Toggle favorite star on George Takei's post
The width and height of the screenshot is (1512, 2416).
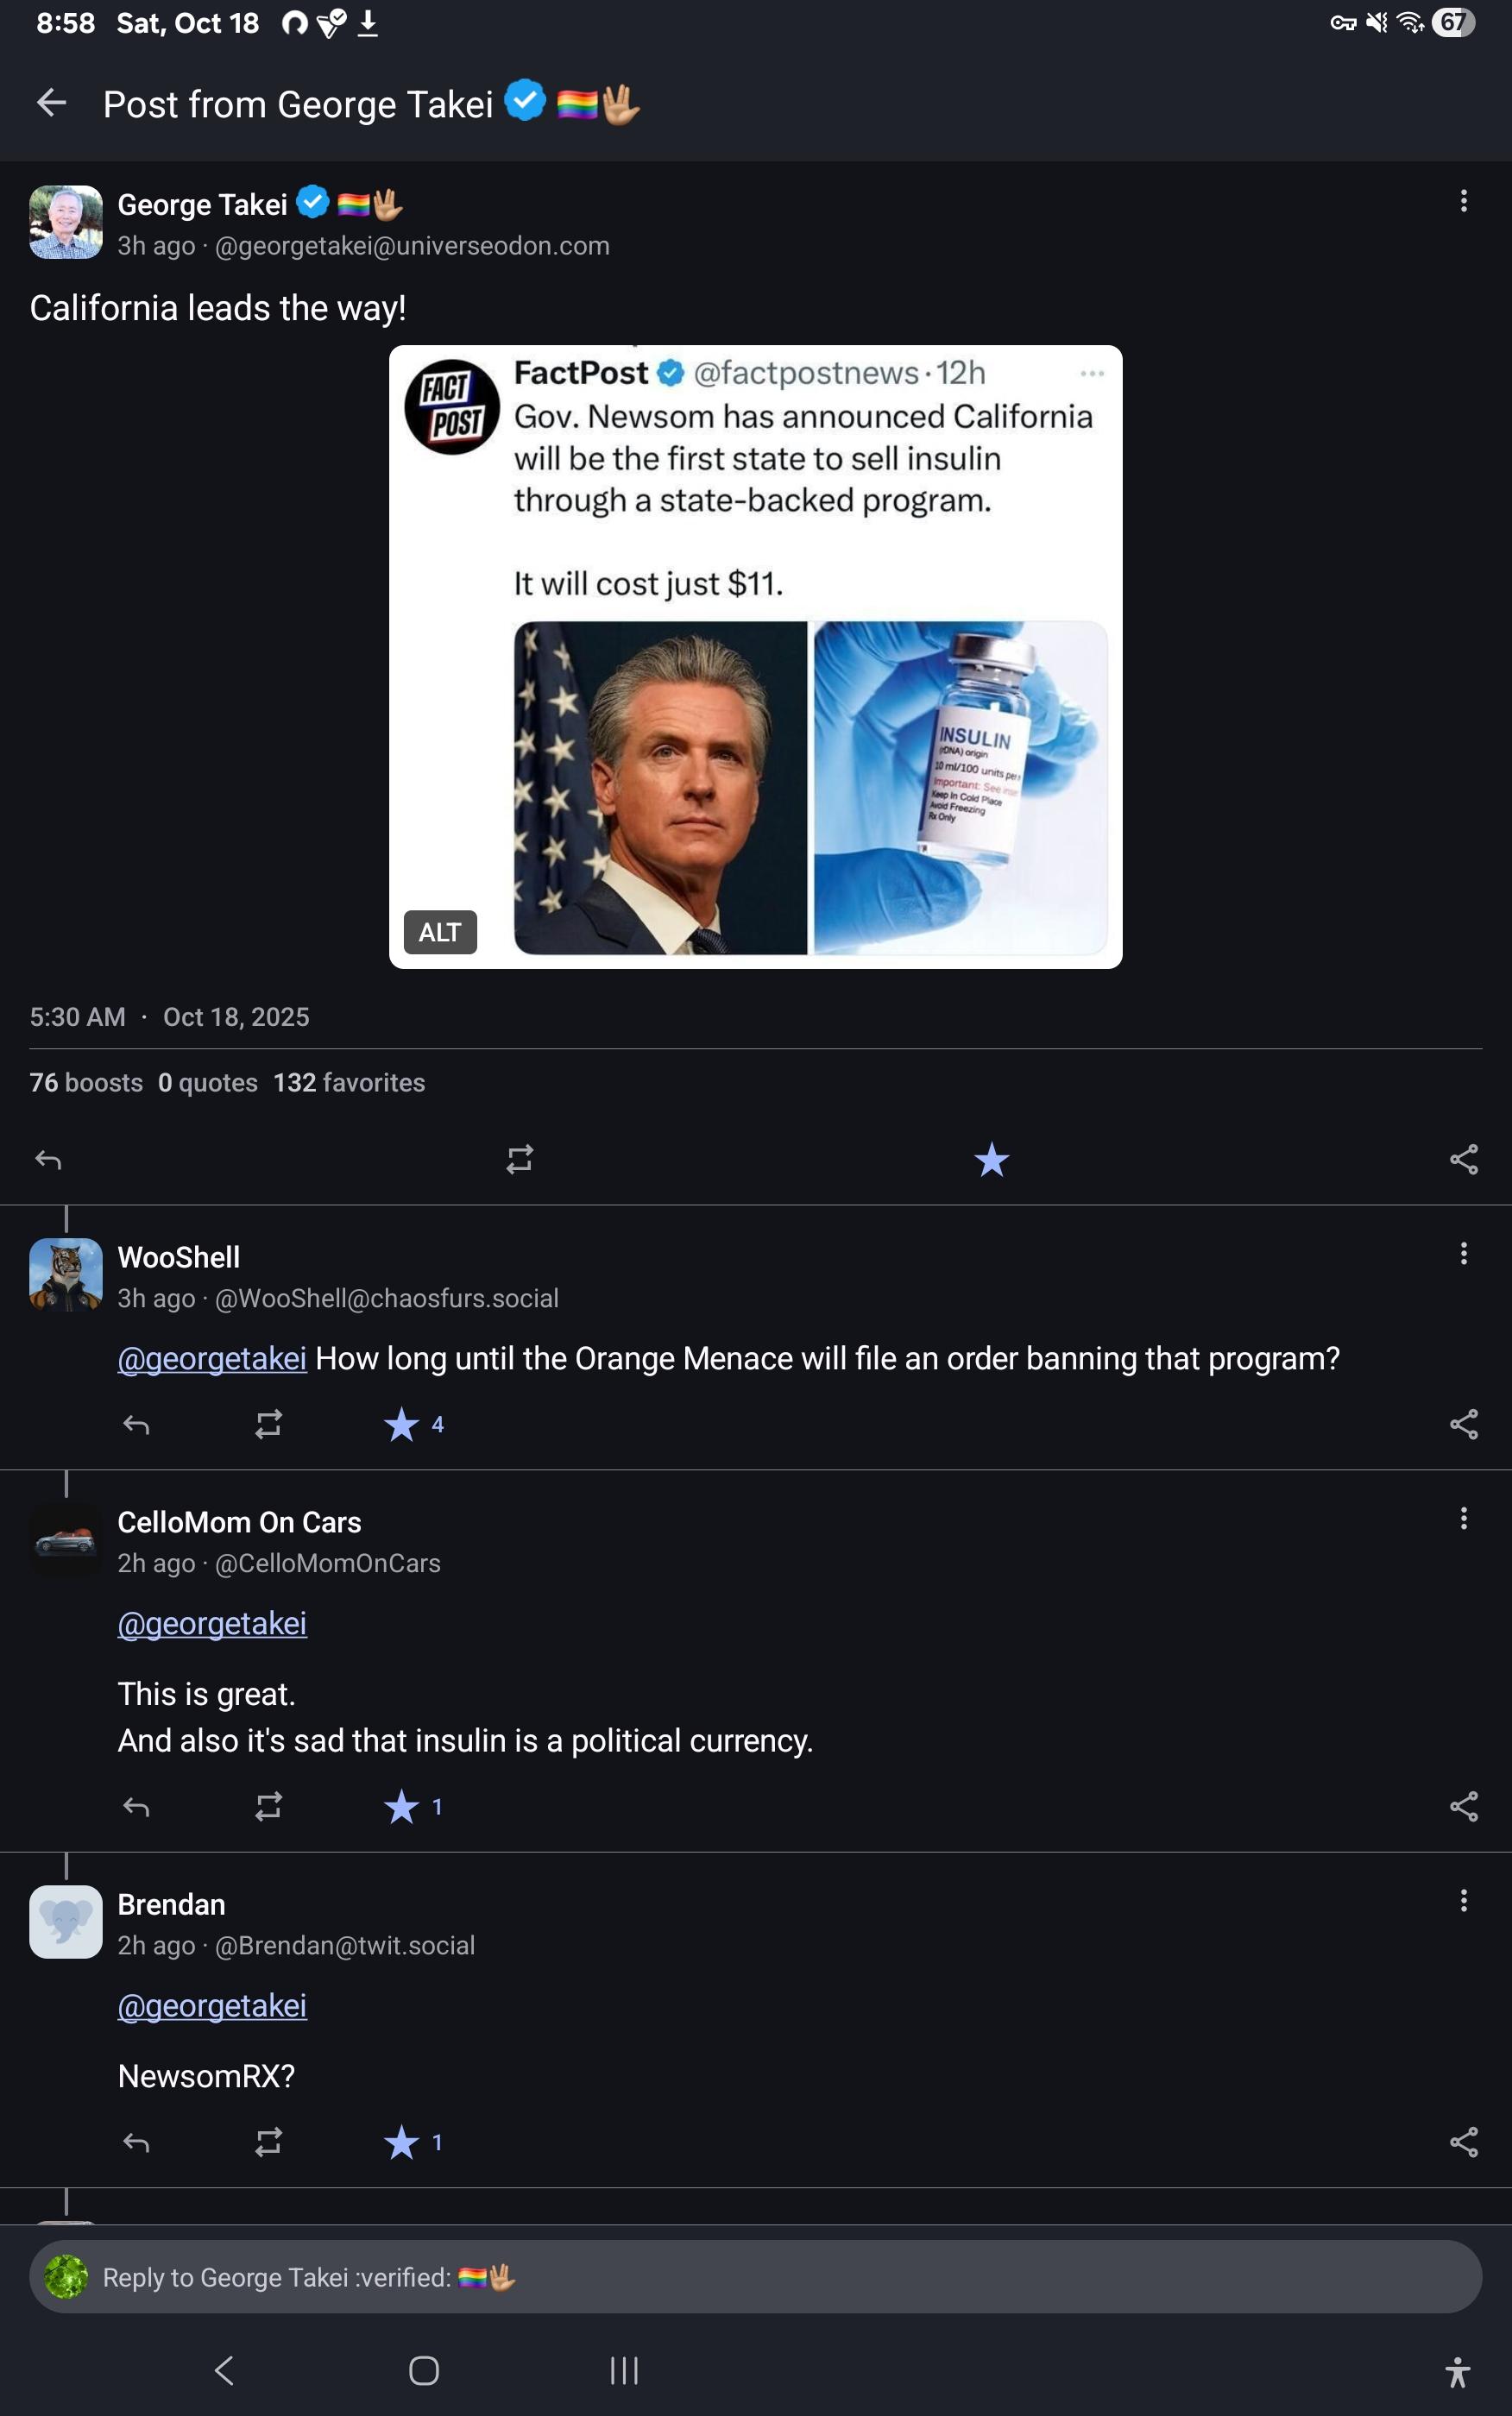[991, 1160]
